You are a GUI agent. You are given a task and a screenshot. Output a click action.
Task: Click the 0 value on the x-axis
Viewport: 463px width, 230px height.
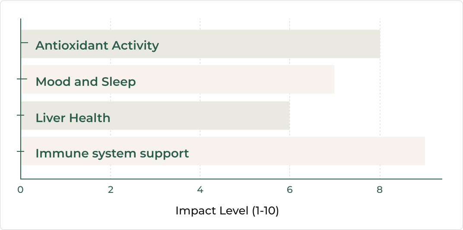tap(20, 190)
